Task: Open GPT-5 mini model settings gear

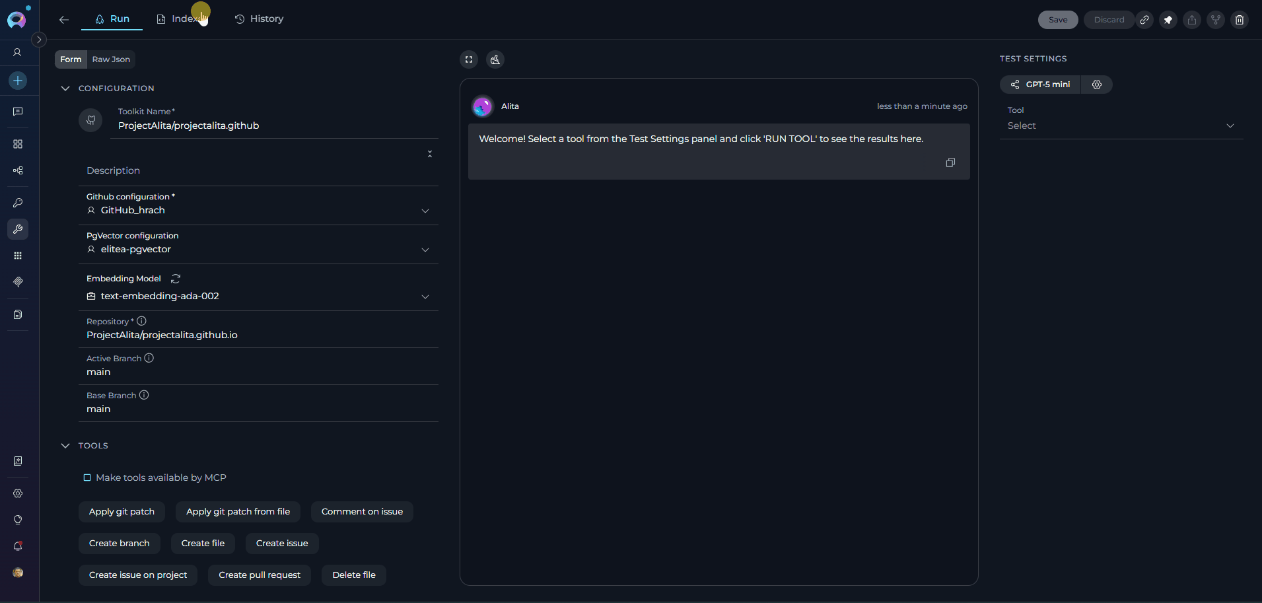Action: pyautogui.click(x=1097, y=85)
